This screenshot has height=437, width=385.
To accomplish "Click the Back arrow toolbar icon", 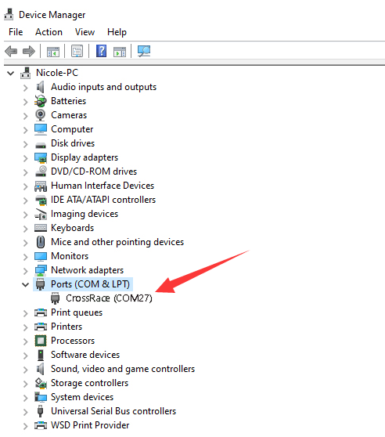I will click(x=11, y=51).
